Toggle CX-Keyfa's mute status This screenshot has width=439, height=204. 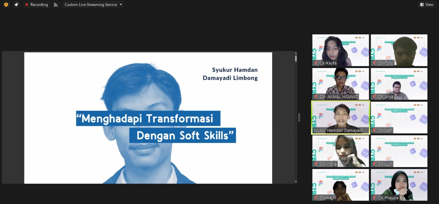316,63
